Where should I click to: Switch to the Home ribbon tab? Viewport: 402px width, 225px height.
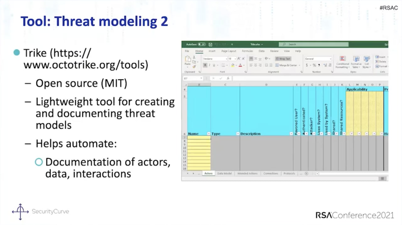[x=199, y=51]
